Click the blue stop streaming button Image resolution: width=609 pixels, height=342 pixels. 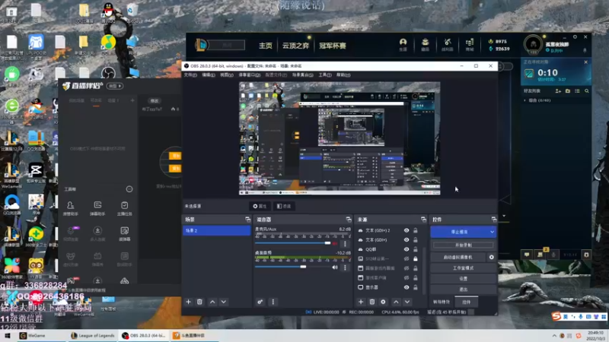pyautogui.click(x=459, y=232)
